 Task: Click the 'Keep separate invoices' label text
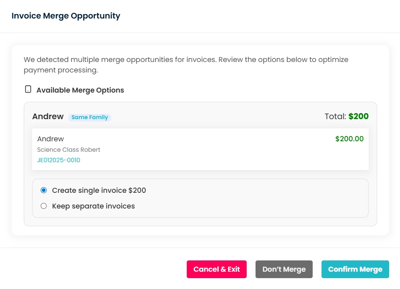click(x=93, y=206)
